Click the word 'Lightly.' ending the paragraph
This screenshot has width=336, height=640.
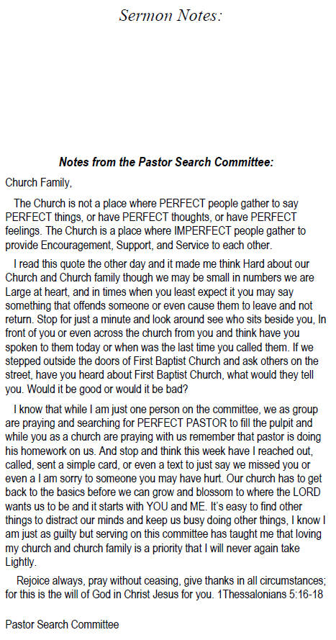click(x=21, y=562)
